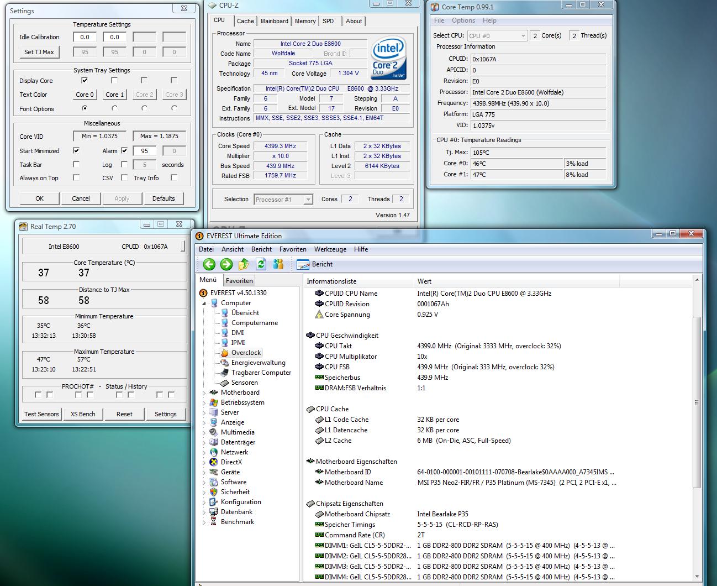Click Informationsliste column header
This screenshot has height=586, width=717.
click(358, 281)
